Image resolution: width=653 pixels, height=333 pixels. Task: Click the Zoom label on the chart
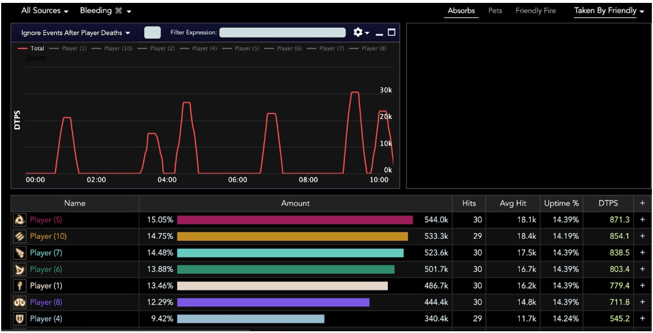[x=36, y=58]
